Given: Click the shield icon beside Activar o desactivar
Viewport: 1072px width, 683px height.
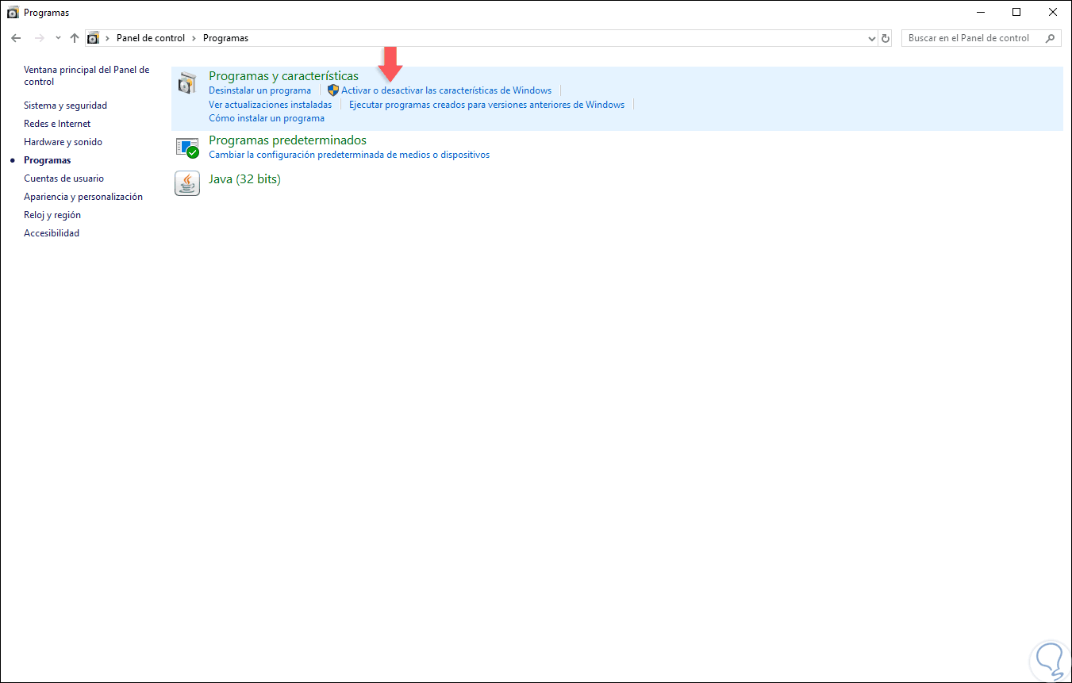Looking at the screenshot, I should [x=333, y=90].
